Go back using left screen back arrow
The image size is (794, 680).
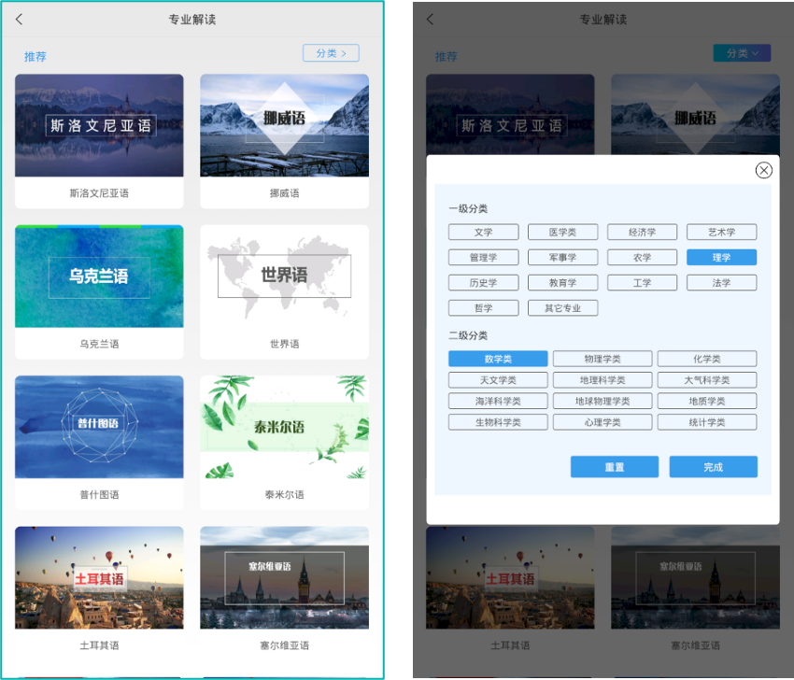pyautogui.click(x=20, y=20)
